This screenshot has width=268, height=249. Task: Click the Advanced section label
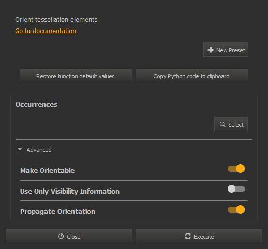click(x=39, y=150)
